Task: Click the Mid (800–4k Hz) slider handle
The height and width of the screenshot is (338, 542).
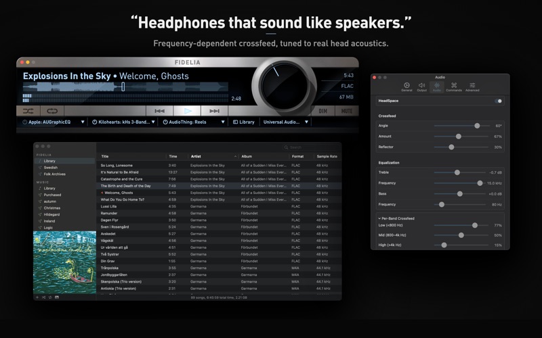Action: 461,235
